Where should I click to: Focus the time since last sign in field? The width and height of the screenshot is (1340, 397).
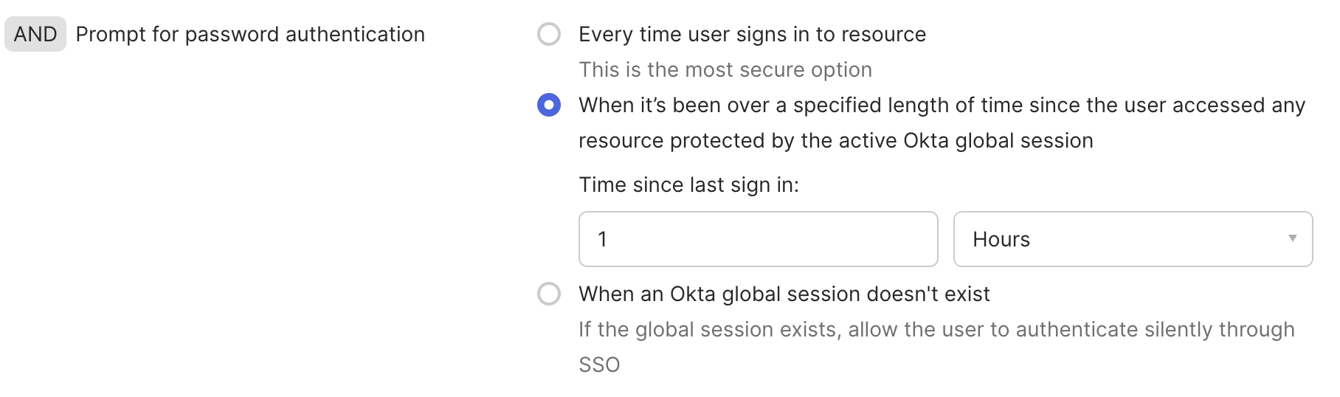[758, 239]
